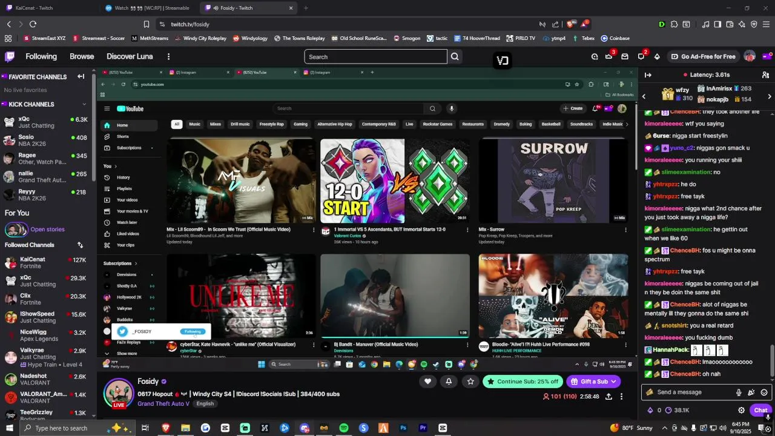Open Spotify from the Windows taskbar
Viewport: 775px width, 436px height.
(344, 428)
